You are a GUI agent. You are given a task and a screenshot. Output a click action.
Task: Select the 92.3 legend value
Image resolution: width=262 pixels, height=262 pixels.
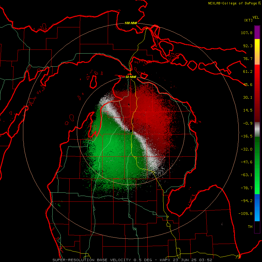(x=248, y=46)
